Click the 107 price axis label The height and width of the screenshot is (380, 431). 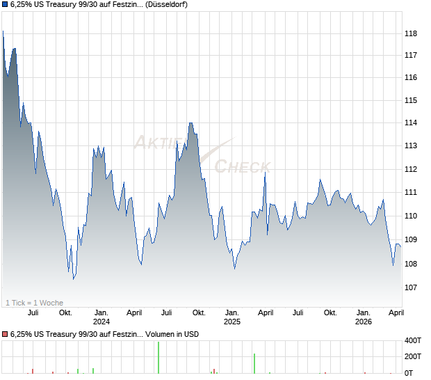(411, 287)
